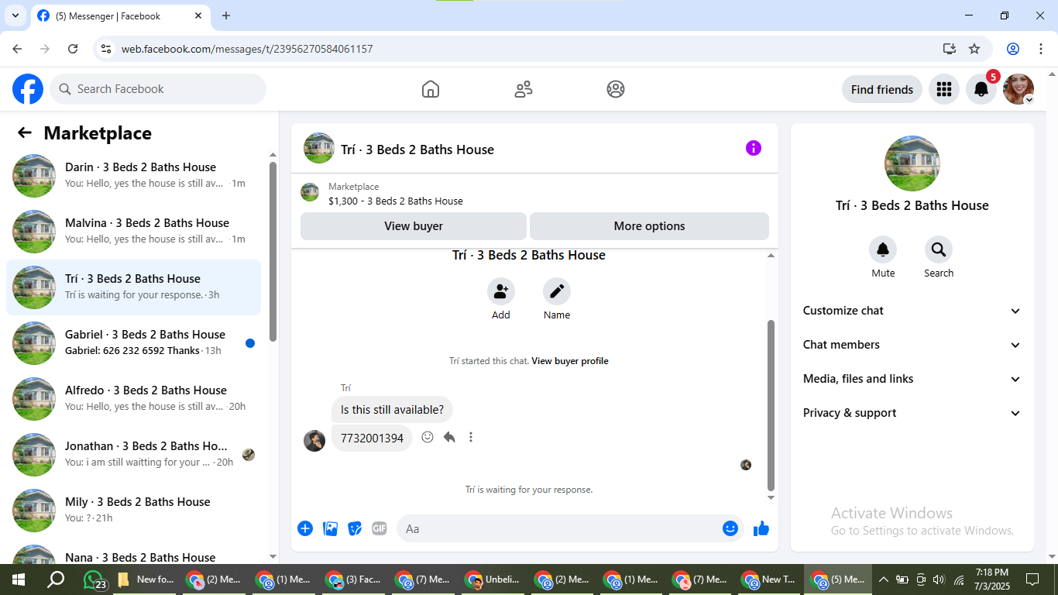
Task: Click the Aa message input field
Action: click(561, 528)
